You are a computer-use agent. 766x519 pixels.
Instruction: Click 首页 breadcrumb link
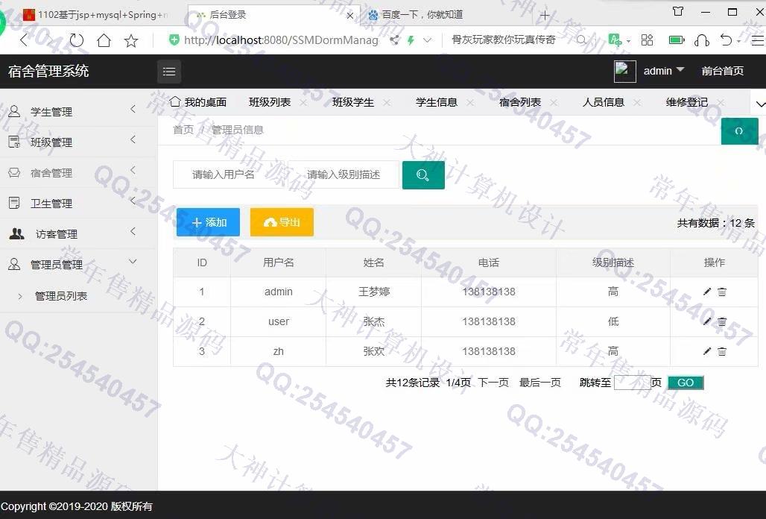click(183, 130)
